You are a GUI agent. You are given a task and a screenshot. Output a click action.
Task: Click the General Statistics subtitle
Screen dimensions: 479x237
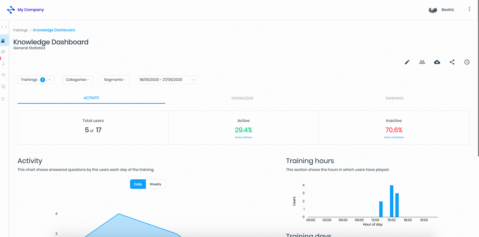(29, 48)
